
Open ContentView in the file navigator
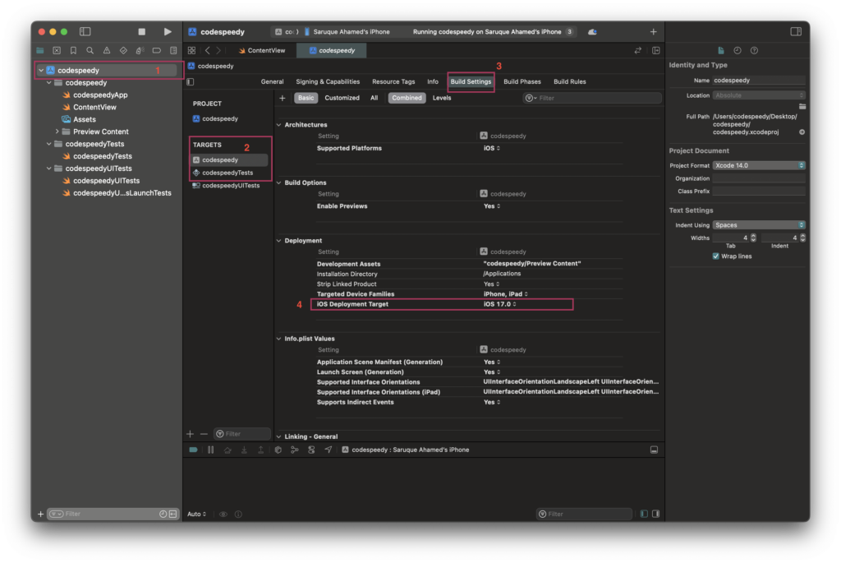(94, 107)
